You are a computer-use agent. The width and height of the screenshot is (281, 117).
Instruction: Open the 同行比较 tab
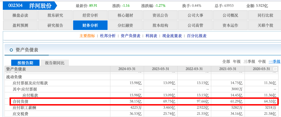click(265, 15)
